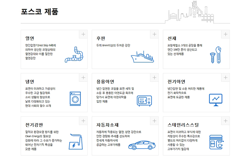249x158 pixels.
Task: Click the power plant icon in 전기강판 card
Action: (x=76, y=142)
